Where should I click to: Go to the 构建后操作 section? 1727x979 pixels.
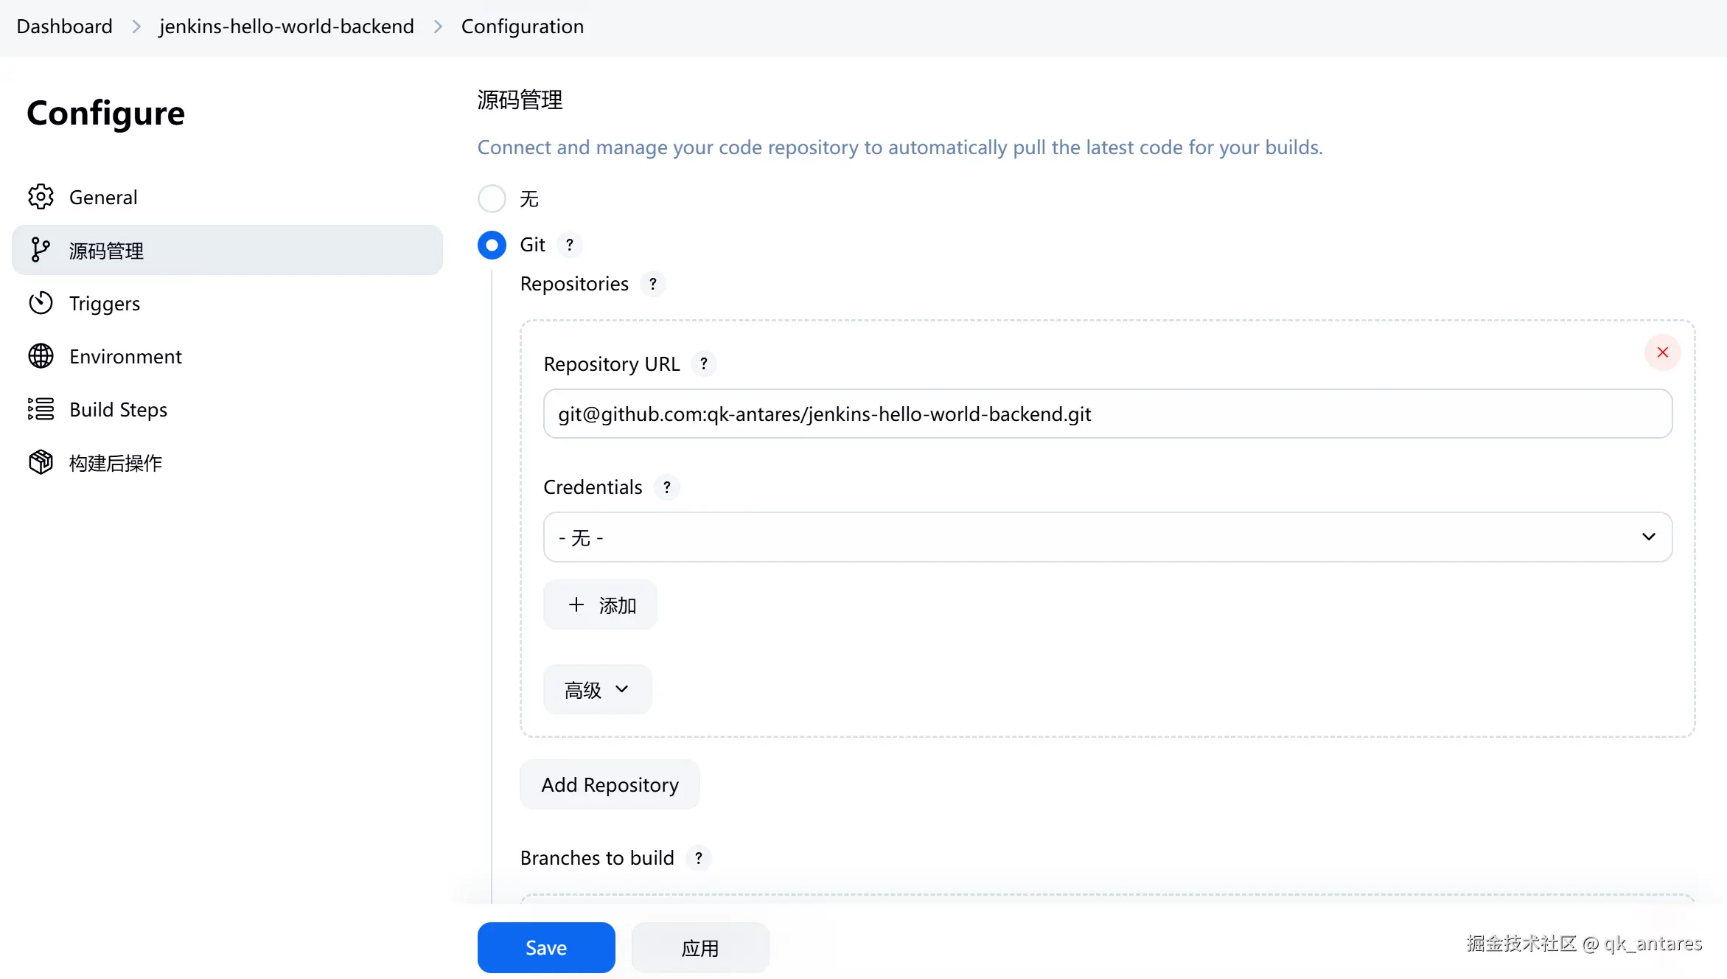tap(227, 462)
